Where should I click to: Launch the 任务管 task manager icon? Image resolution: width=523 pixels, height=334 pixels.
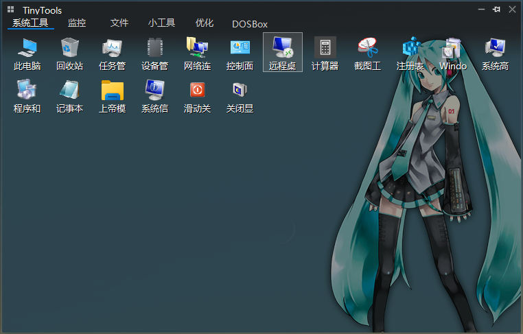pyautogui.click(x=112, y=52)
